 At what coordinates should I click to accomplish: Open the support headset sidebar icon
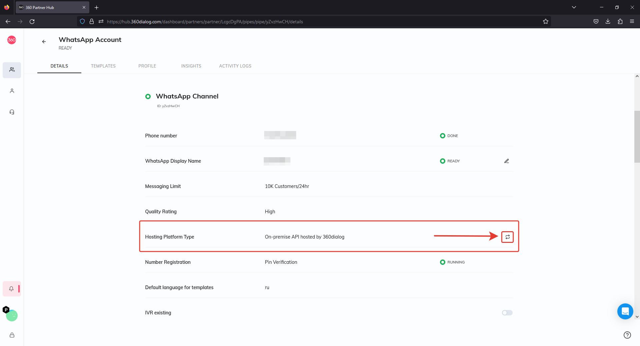[12, 112]
